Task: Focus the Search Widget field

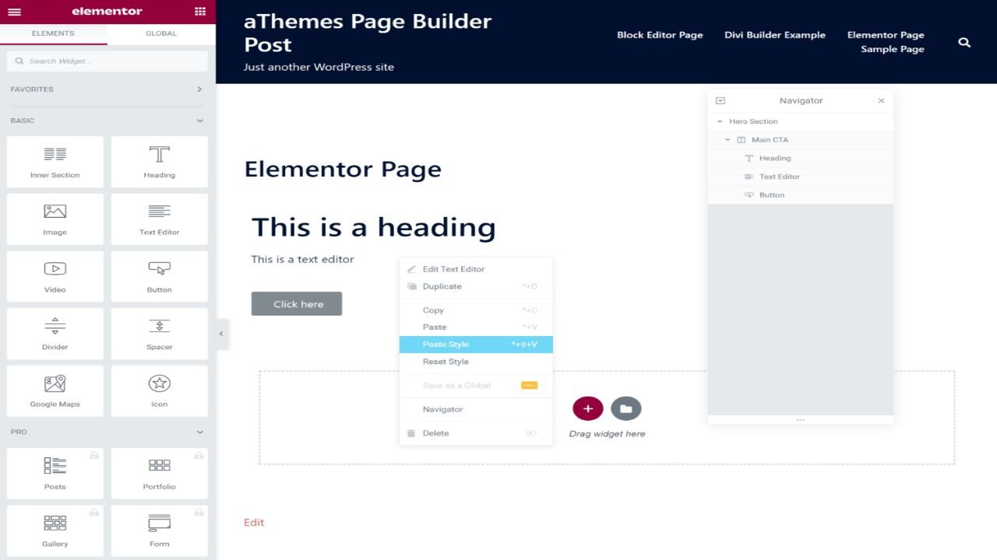Action: [x=107, y=61]
